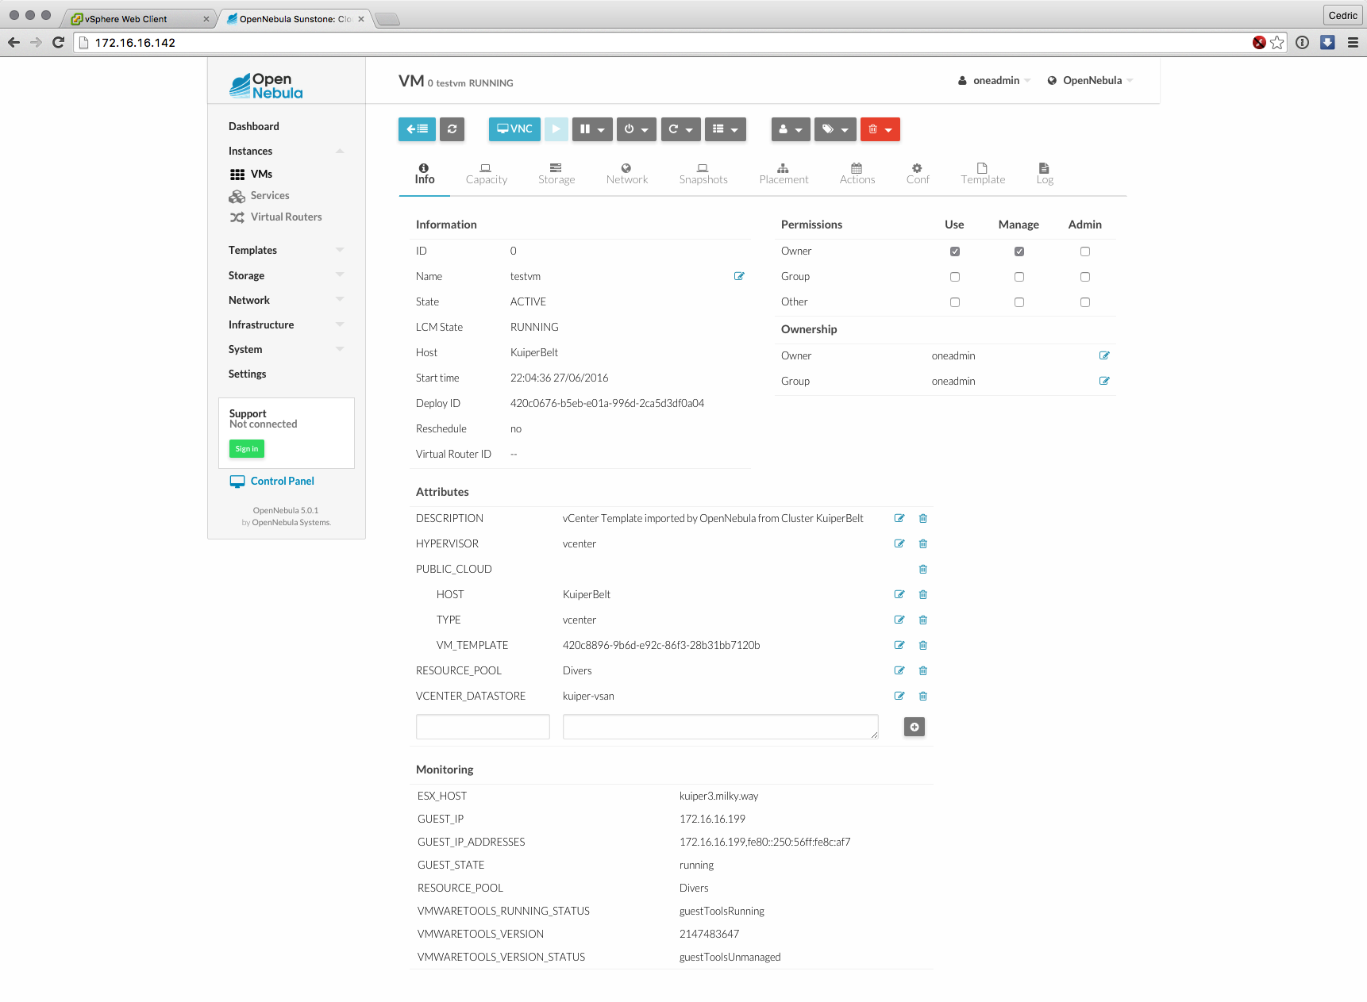The image size is (1367, 1002).
Task: Bookmark this page with the star icon
Action: [1277, 43]
